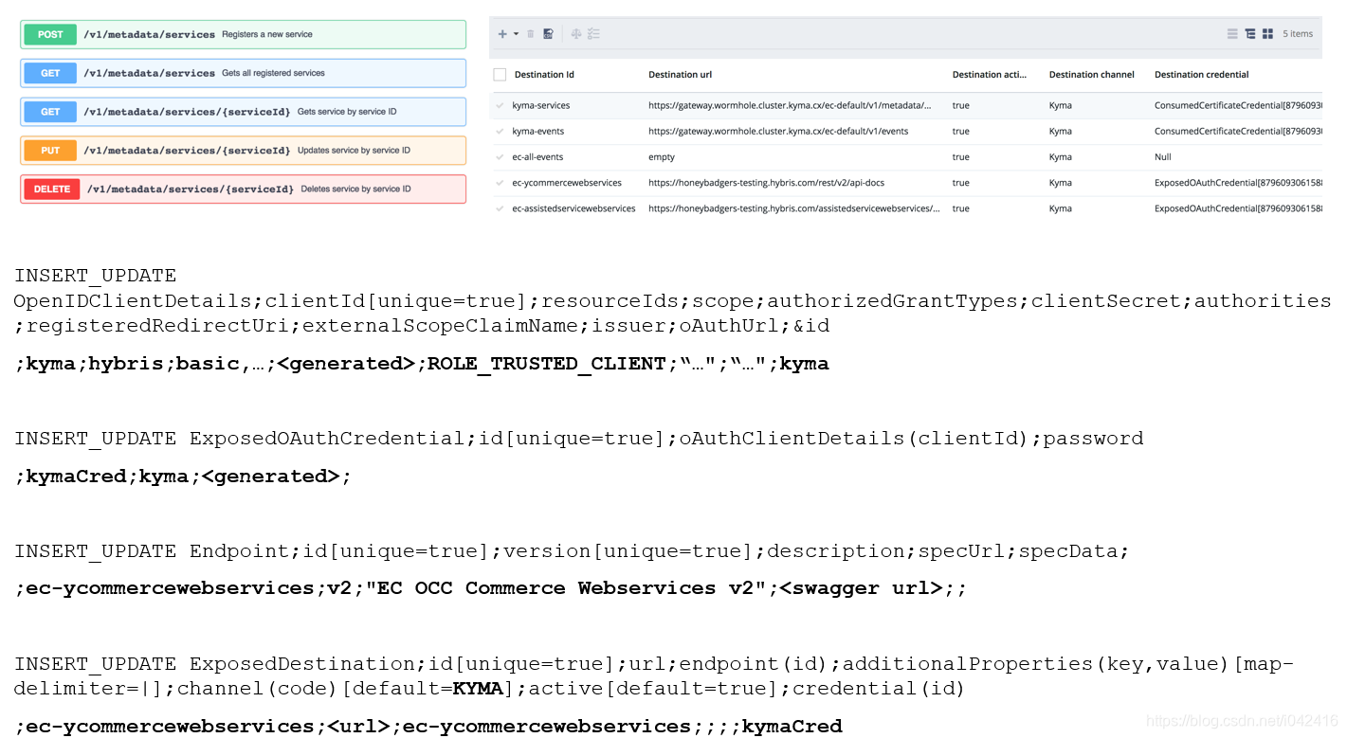The width and height of the screenshot is (1347, 738).
Task: Click 'Updates service by service ID' description
Action: point(354,151)
